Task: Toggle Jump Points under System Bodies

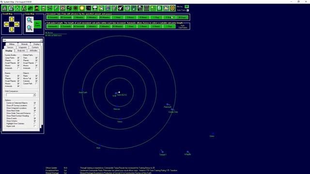Action: [18, 58]
